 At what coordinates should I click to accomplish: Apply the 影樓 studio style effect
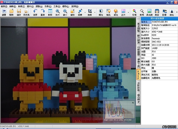click(164, 12)
